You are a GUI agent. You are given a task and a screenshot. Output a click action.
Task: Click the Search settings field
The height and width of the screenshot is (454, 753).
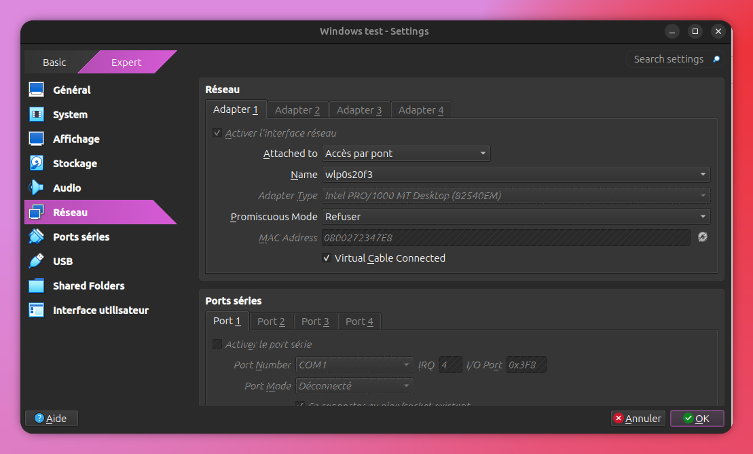(x=669, y=59)
